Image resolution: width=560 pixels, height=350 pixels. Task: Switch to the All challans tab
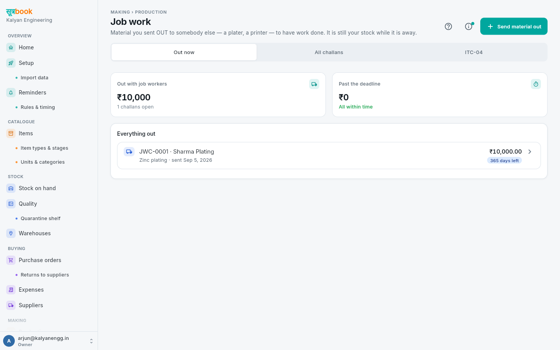pyautogui.click(x=329, y=52)
